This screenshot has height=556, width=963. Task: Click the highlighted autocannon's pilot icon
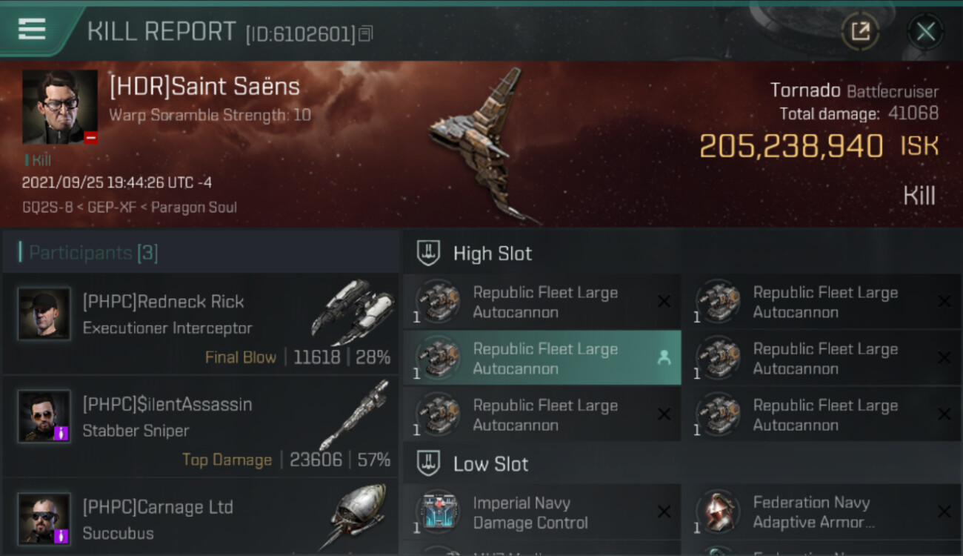[664, 358]
